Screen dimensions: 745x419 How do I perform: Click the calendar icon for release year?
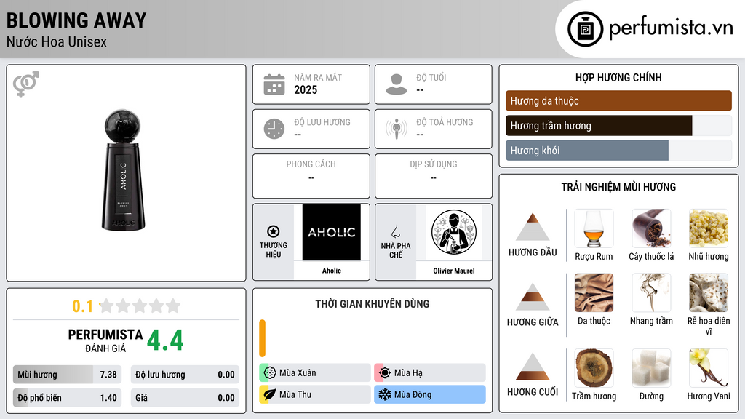tap(274, 84)
